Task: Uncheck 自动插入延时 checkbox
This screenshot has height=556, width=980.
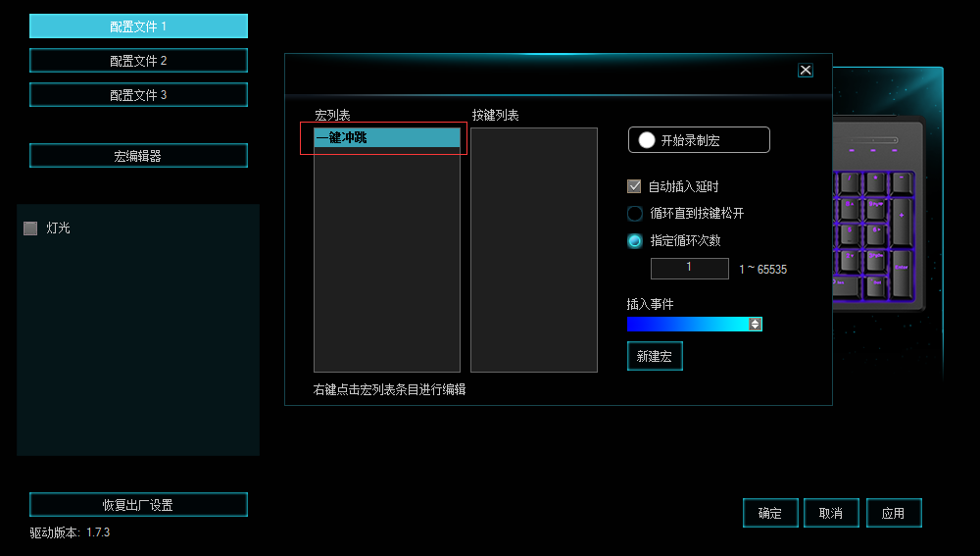Action: [x=634, y=186]
